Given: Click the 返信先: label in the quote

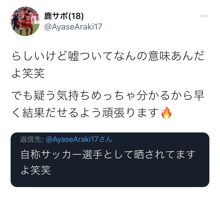Looking at the screenshot, I should coord(32,139).
